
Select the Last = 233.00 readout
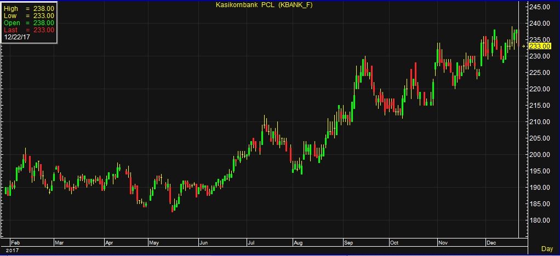pyautogui.click(x=29, y=30)
